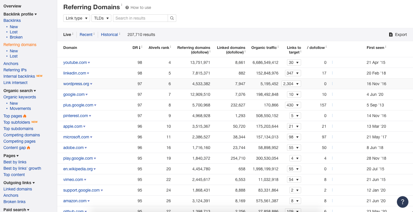This screenshot has width=413, height=212.
Task: Sort by First seen column header
Action: (375, 48)
